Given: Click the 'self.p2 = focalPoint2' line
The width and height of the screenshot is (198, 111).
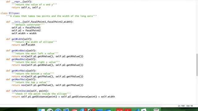Looking at the screenshot, I should 26,31.
